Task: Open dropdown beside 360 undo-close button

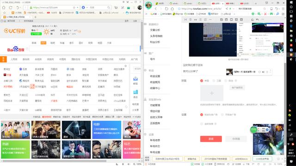Action: [x=280, y=9]
